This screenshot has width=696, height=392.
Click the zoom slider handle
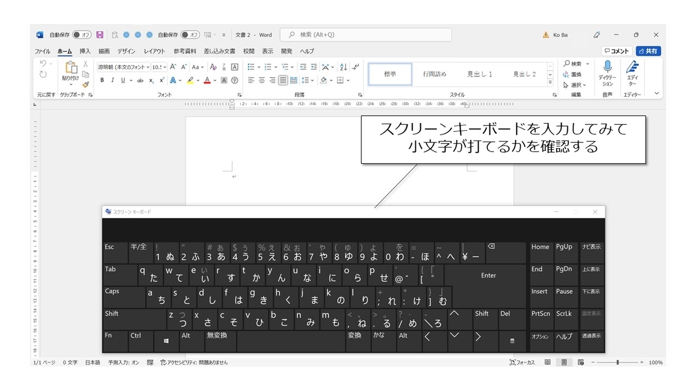(x=618, y=362)
